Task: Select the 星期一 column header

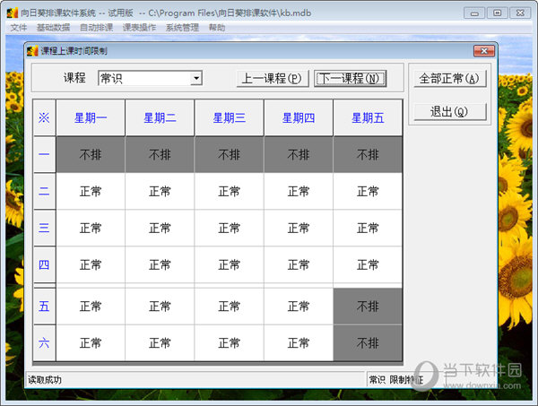Action: 91,118
